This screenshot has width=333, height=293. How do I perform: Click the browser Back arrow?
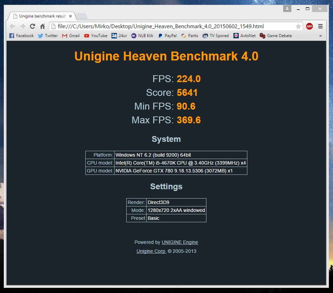click(12, 26)
